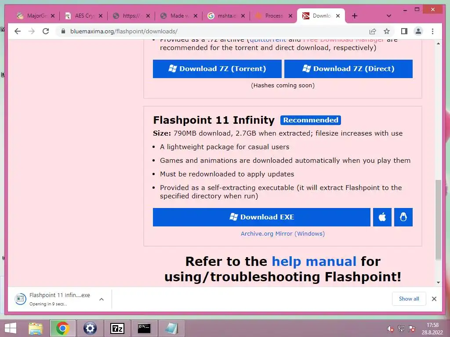
Task: Click the Download EXE button
Action: [x=261, y=217]
